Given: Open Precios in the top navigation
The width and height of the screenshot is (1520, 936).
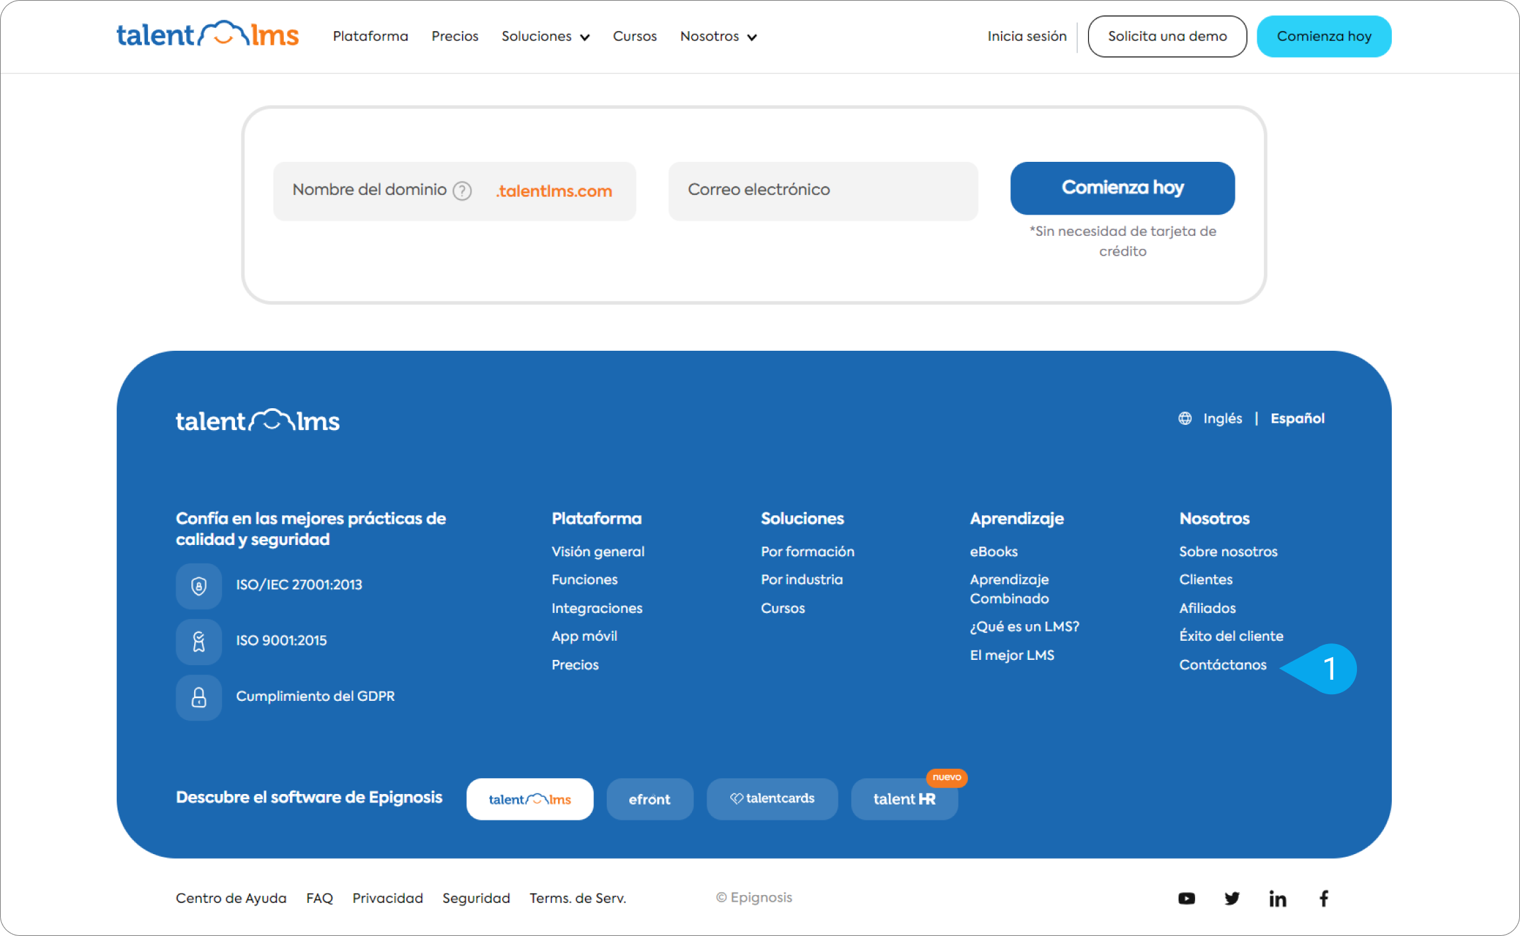Looking at the screenshot, I should point(455,36).
